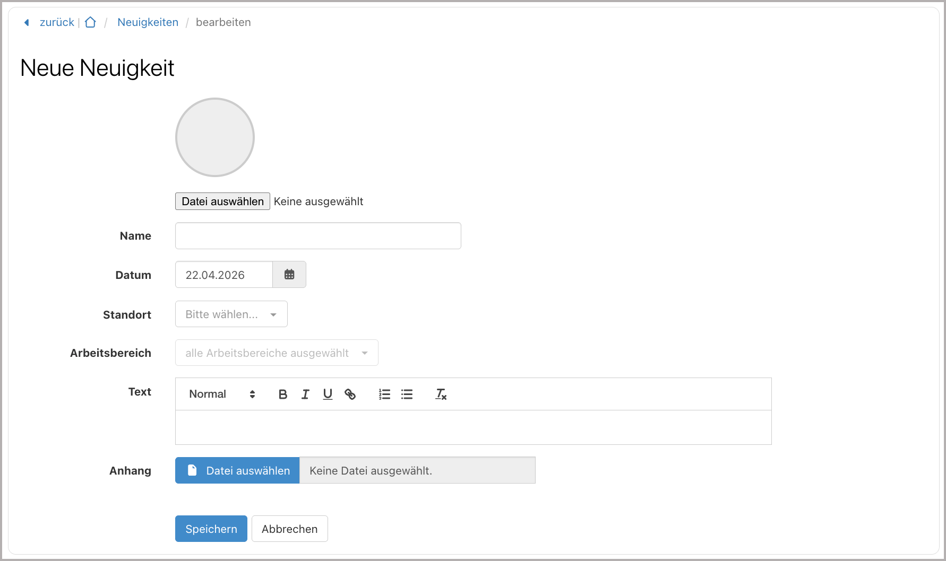The height and width of the screenshot is (561, 946).
Task: Click the circular image placeholder
Action: pos(215,137)
